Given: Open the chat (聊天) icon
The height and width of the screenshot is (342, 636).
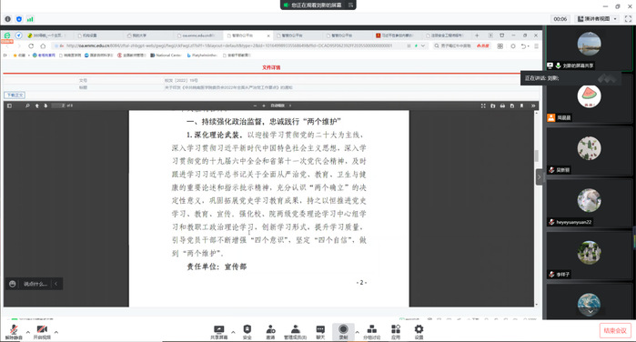Looking at the screenshot, I should coord(320,332).
